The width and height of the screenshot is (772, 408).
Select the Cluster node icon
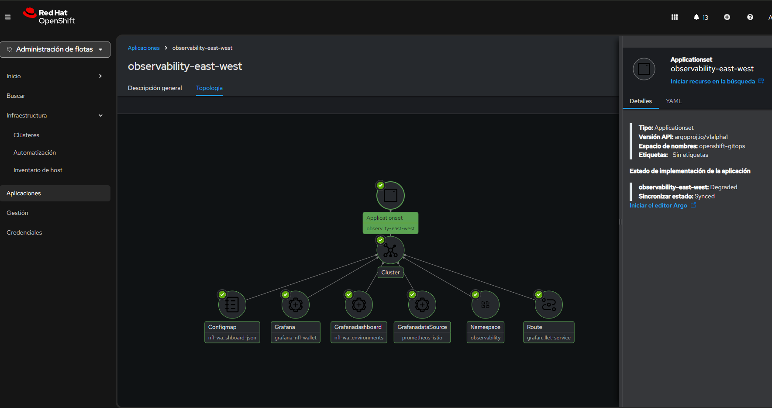(x=390, y=250)
